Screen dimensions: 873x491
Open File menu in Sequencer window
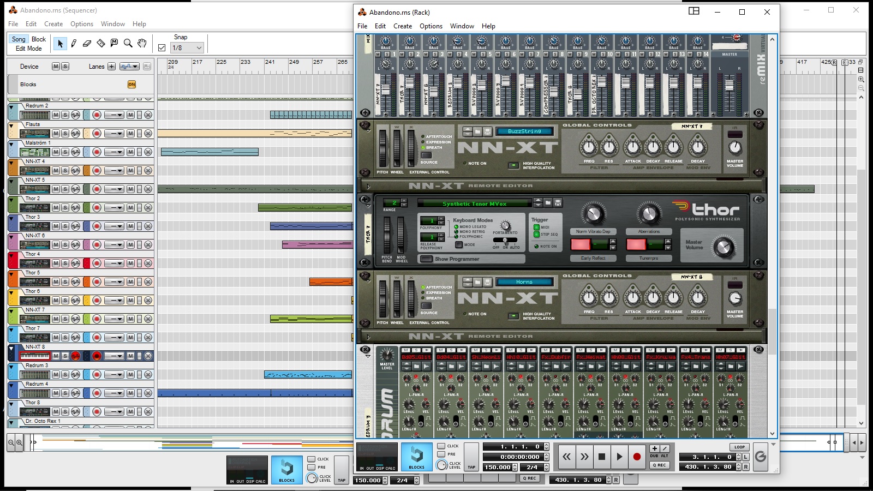pyautogui.click(x=13, y=24)
